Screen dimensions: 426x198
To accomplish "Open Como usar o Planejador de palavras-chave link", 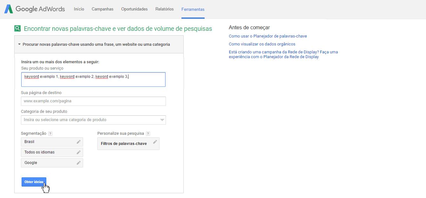I will pyautogui.click(x=268, y=36).
